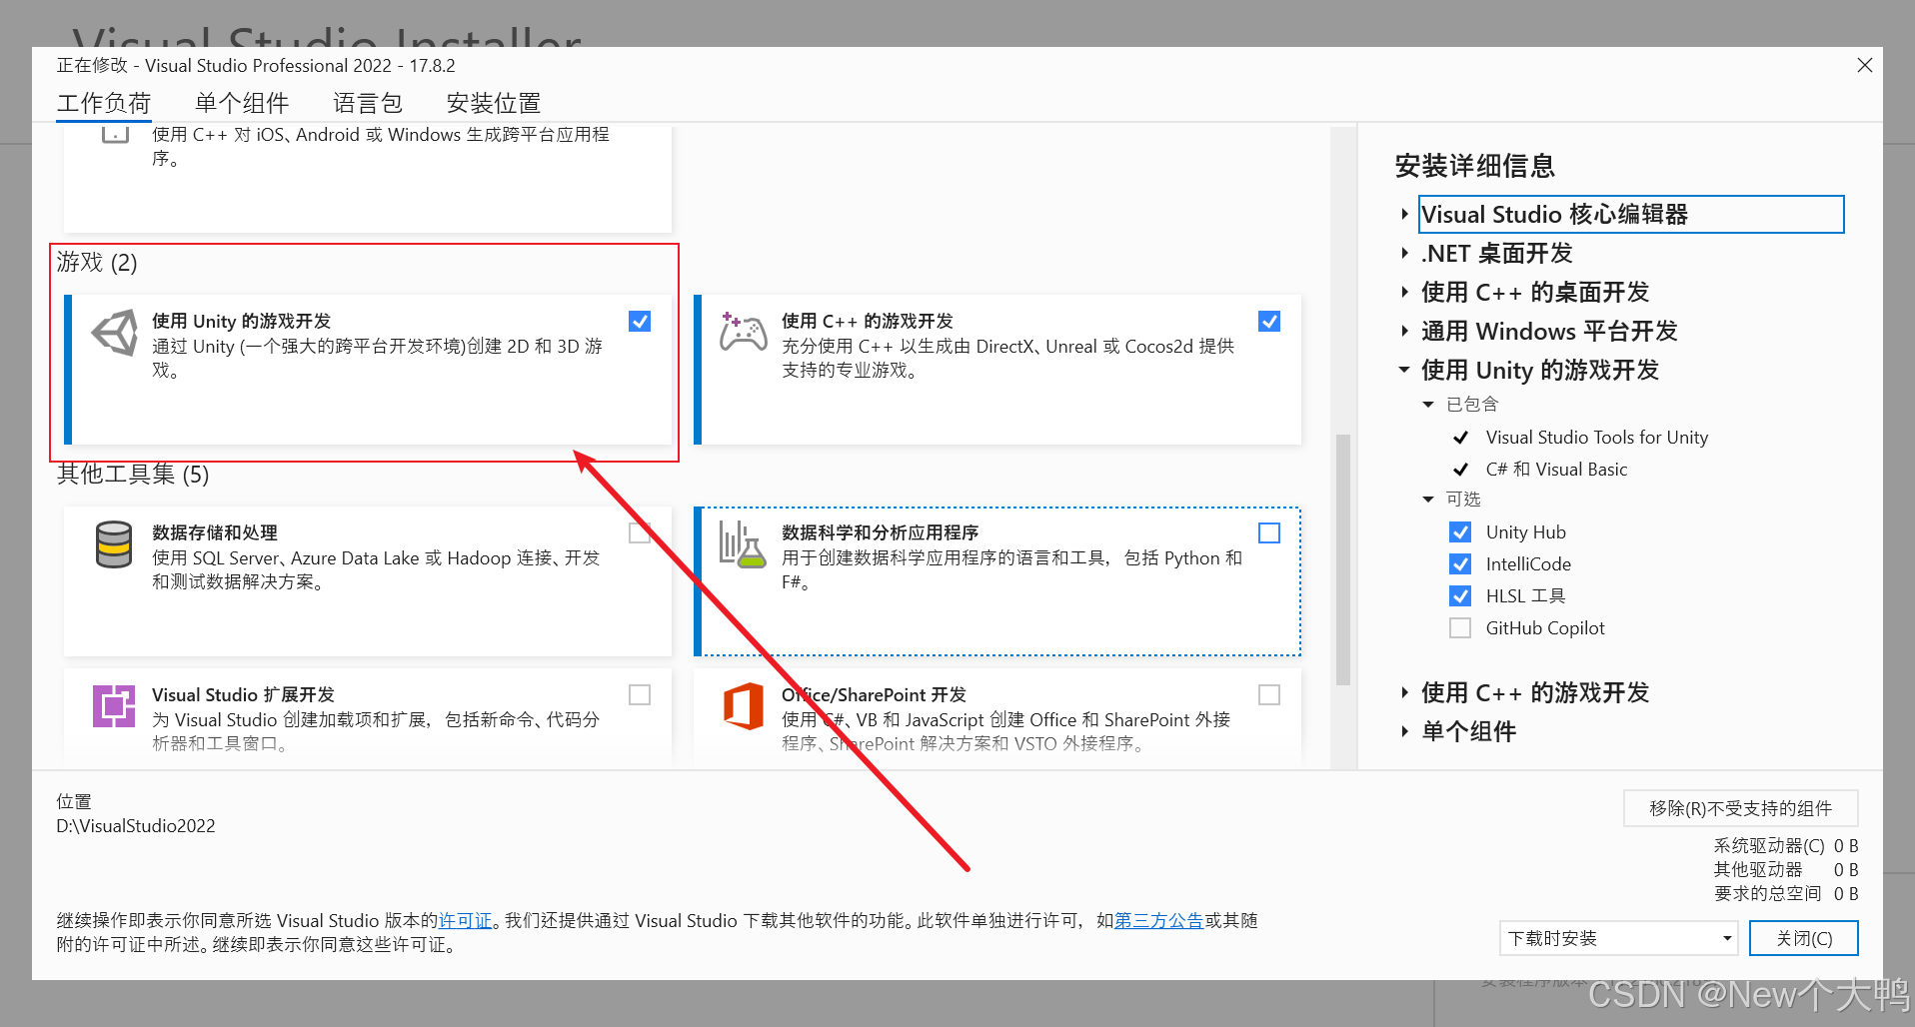The image size is (1915, 1027).
Task: Switch to the 安装位置 tab
Action: (494, 103)
